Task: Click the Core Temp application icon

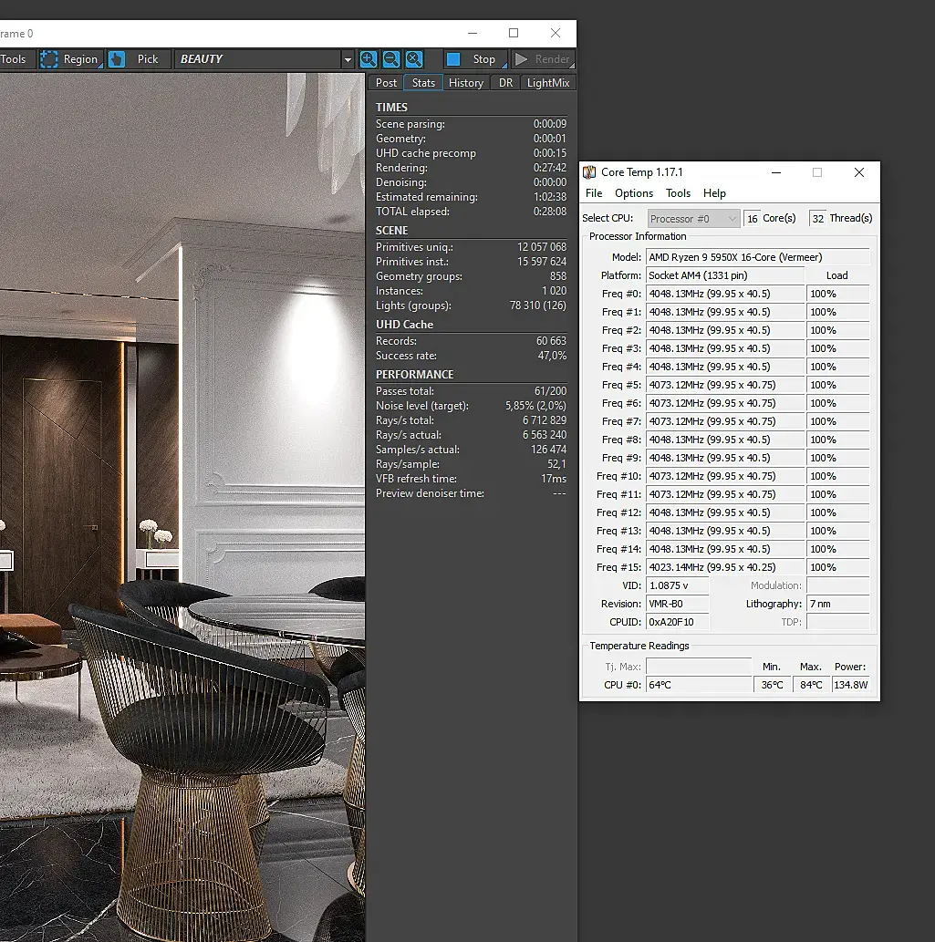Action: pyautogui.click(x=589, y=172)
